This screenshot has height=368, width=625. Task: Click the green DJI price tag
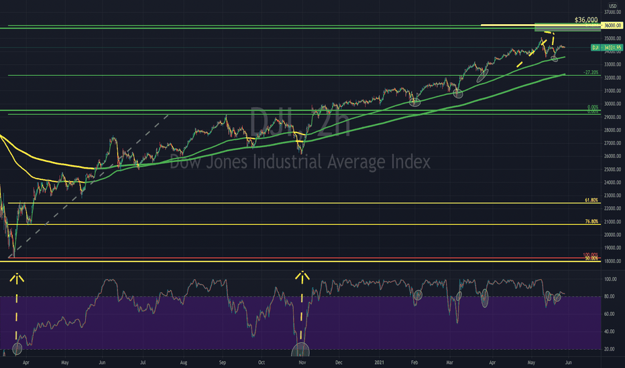point(607,48)
